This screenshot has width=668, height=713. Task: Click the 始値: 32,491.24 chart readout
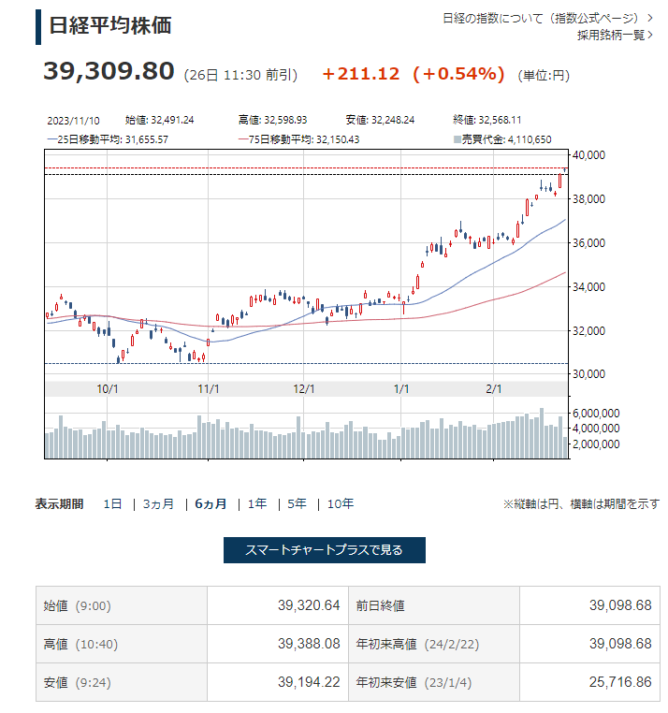[160, 120]
